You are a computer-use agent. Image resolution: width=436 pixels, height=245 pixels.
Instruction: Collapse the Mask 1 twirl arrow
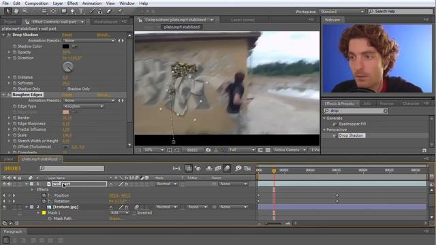pos(38,213)
